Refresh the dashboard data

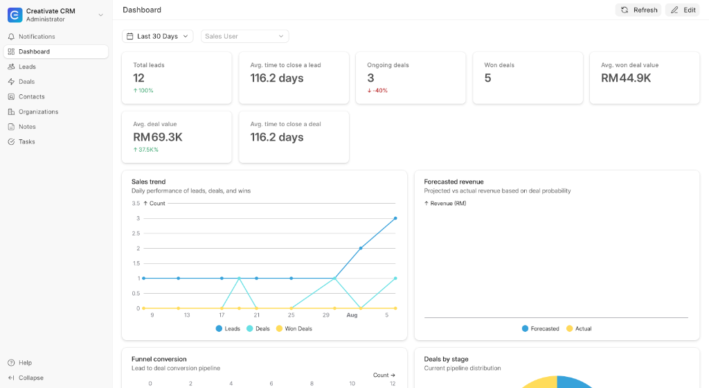tap(638, 10)
